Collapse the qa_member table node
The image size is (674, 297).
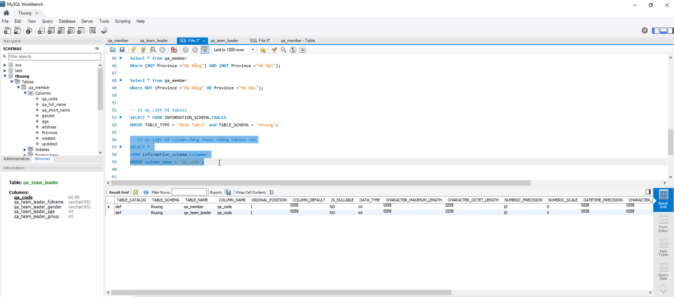(x=18, y=87)
